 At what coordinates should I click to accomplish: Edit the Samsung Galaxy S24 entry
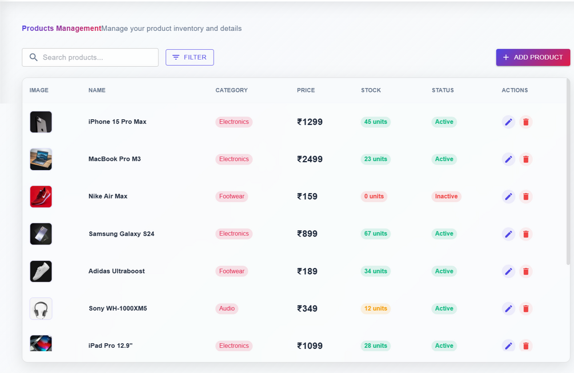[x=508, y=234]
